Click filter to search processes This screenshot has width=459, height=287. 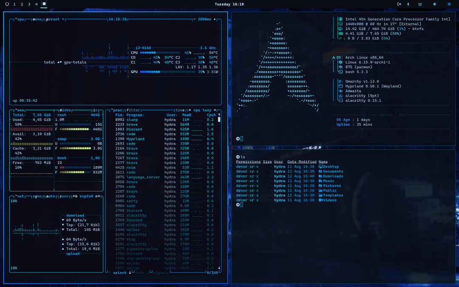(133, 110)
